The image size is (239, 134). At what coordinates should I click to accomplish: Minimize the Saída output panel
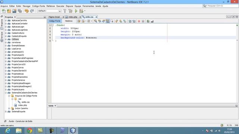[x=236, y=106]
